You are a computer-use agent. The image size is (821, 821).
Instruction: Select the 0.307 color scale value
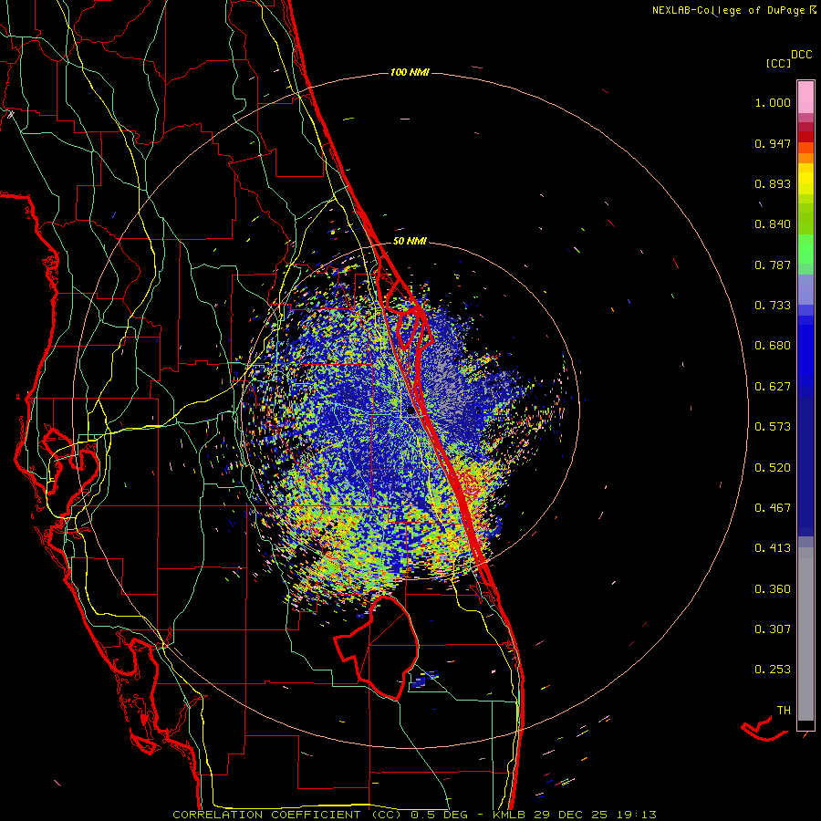click(773, 629)
